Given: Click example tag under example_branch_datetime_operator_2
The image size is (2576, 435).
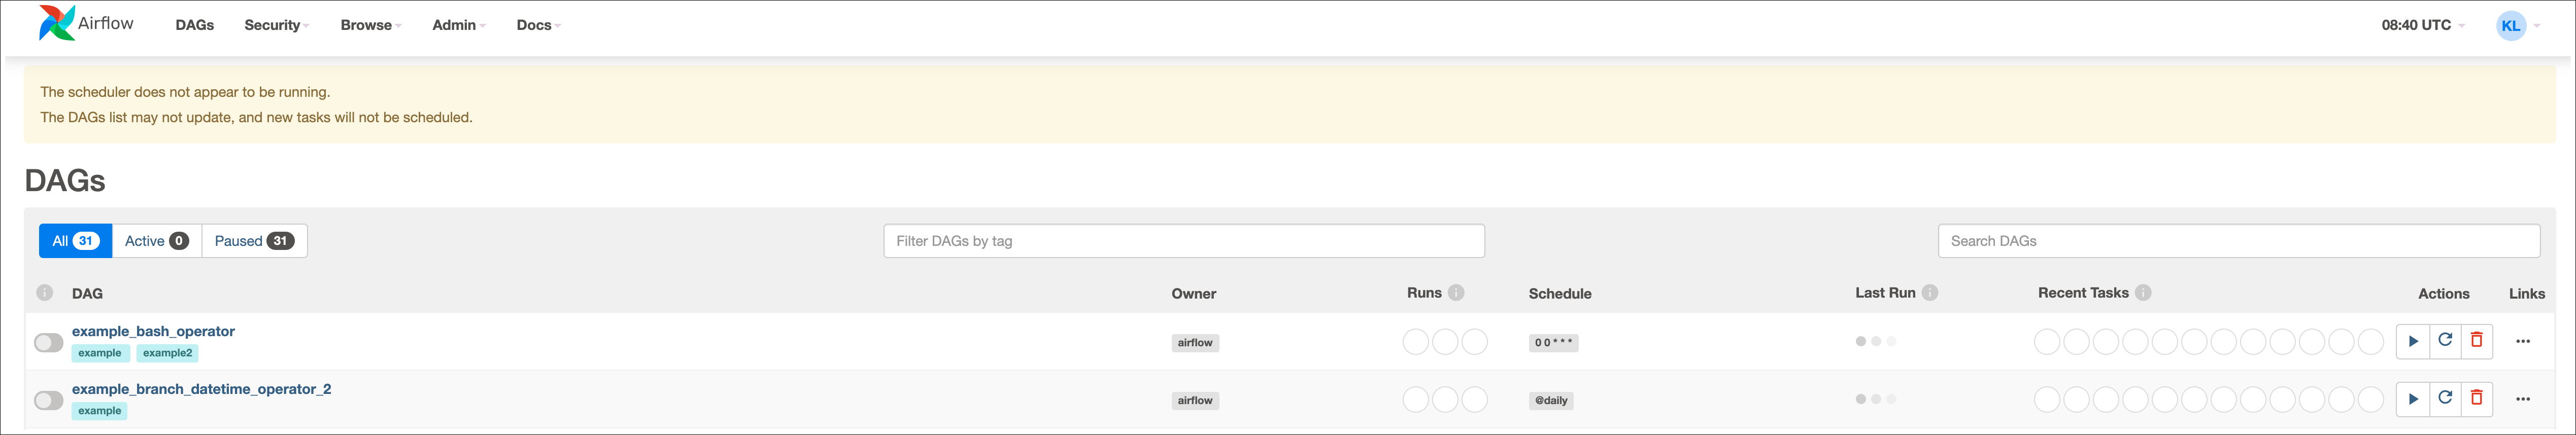Looking at the screenshot, I should click(x=100, y=411).
